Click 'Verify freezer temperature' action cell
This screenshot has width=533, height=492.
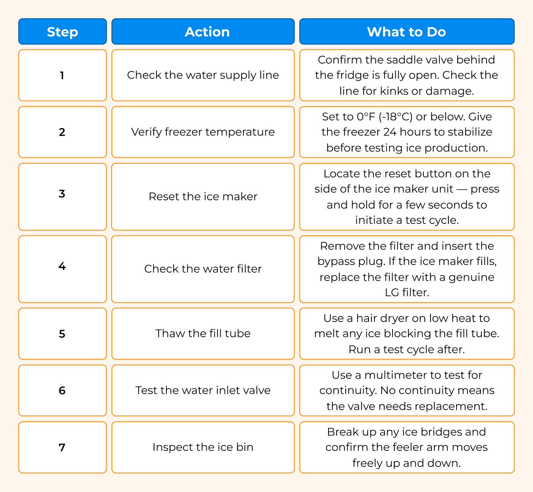point(203,132)
